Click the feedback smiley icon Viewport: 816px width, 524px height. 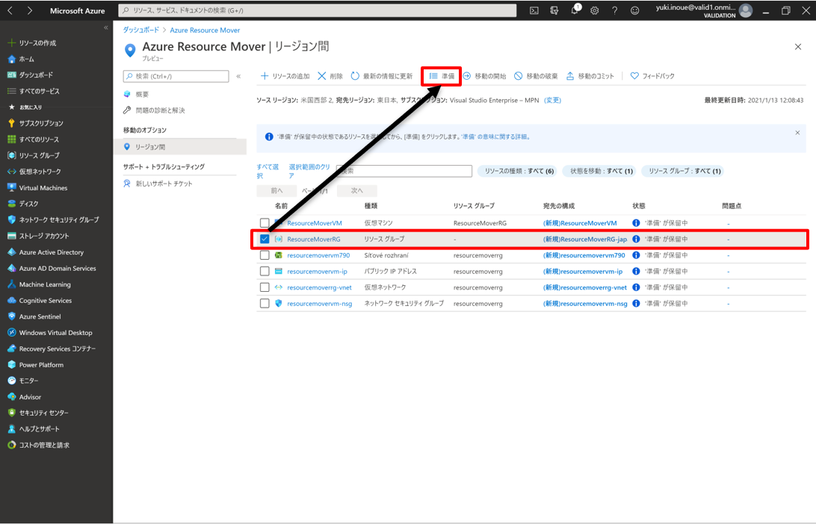click(635, 10)
